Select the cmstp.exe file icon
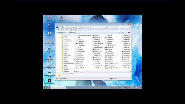185x104 pixels. pos(93,58)
